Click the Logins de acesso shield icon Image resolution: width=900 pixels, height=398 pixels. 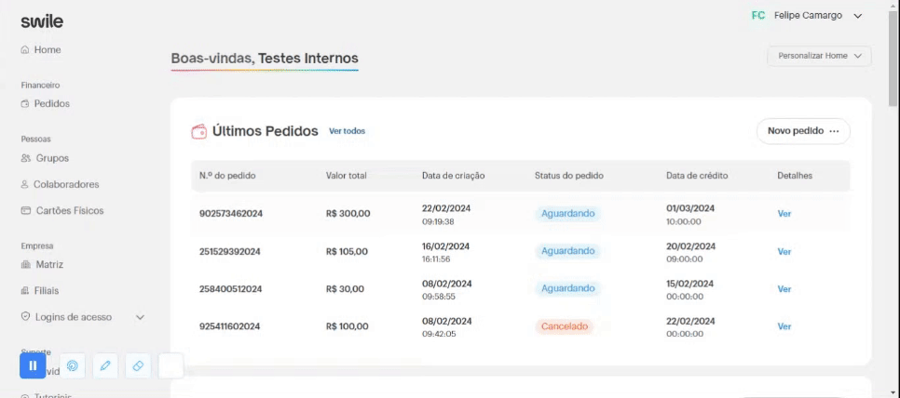pyautogui.click(x=24, y=317)
